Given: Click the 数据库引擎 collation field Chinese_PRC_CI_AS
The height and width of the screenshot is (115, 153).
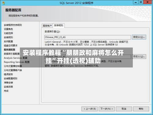Looking at the screenshot, I should [88, 37].
